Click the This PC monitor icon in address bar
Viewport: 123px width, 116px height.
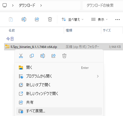tap(5, 5)
